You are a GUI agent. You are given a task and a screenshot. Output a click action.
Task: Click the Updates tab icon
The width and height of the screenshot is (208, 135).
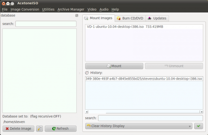click(149, 18)
